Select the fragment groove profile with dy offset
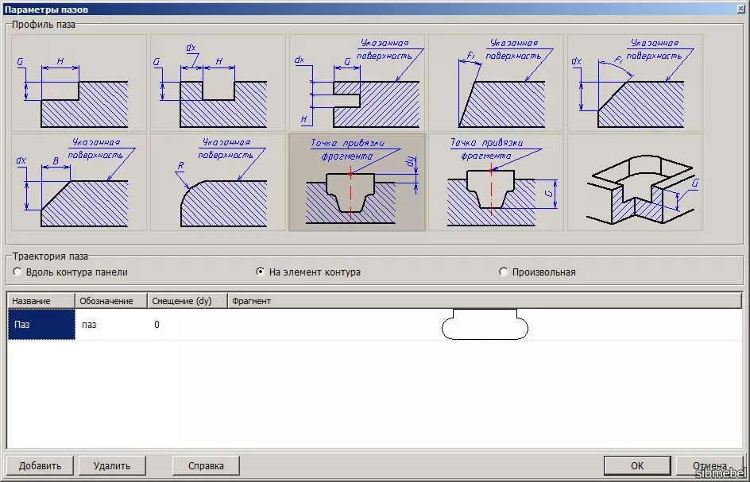 point(357,182)
